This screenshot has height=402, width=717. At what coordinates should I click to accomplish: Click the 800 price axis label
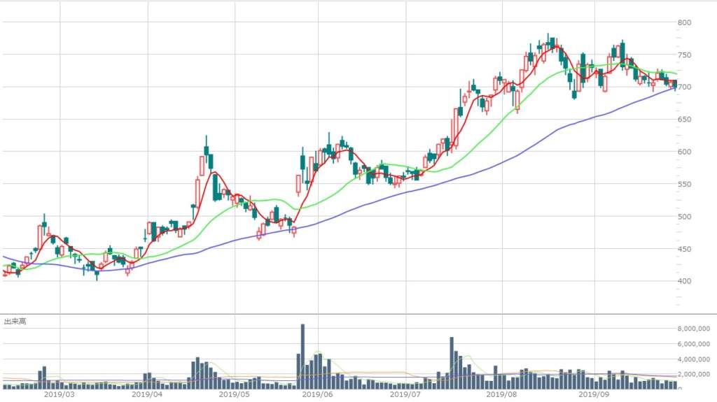click(684, 22)
